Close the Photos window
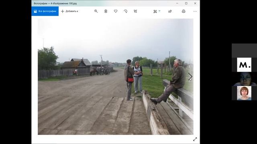 195,3
